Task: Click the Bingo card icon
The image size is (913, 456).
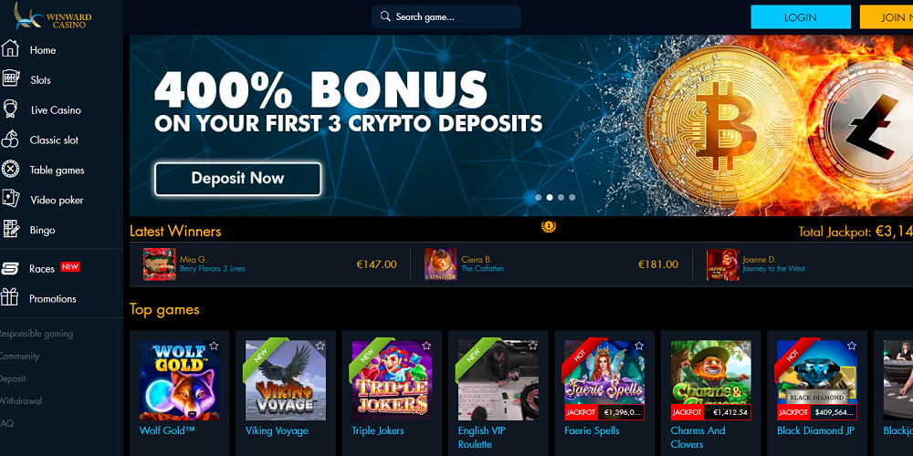Action: pyautogui.click(x=10, y=229)
